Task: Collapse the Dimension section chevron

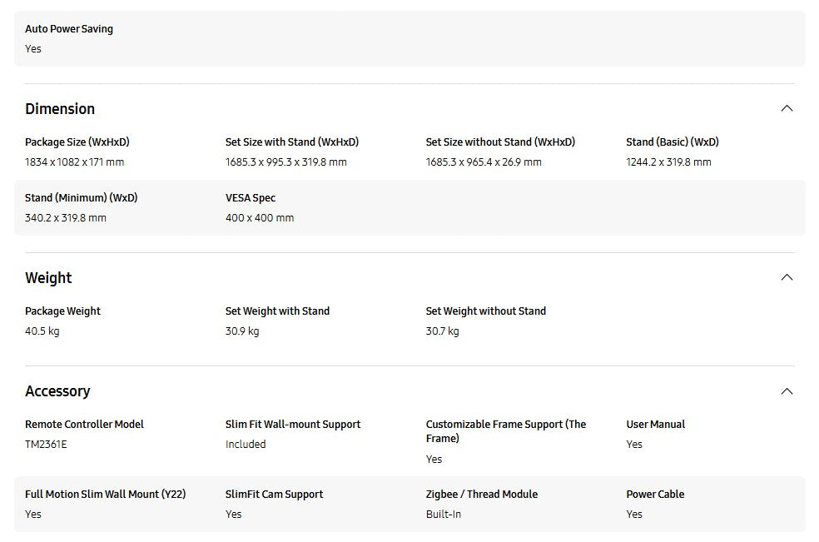Action: click(x=787, y=108)
